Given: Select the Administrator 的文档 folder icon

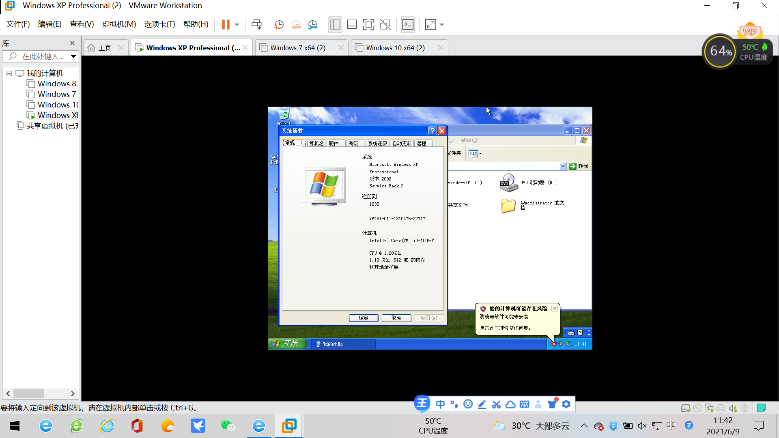Looking at the screenshot, I should click(508, 206).
